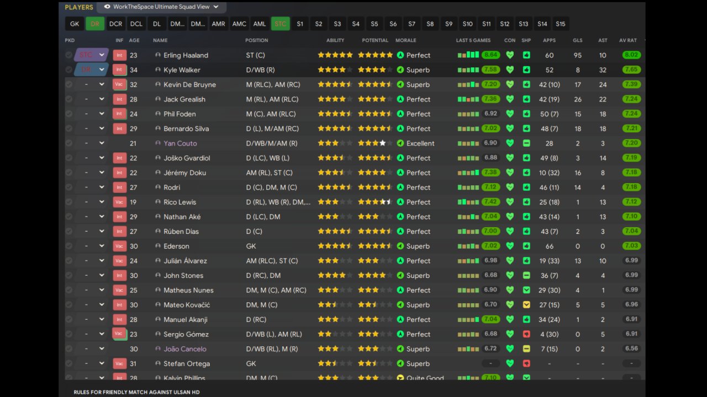Click the Vac status badge for Ederson
Screen dimensions: 707x397
pos(119,246)
